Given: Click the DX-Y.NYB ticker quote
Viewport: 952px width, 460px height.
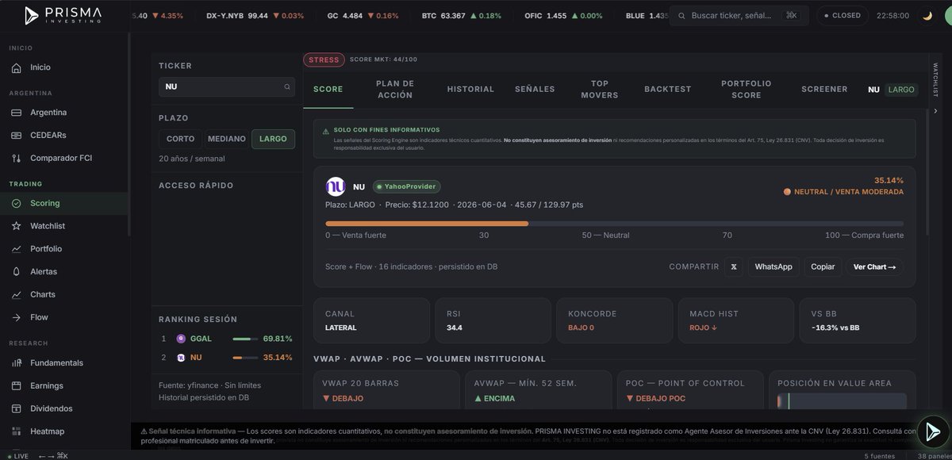Looking at the screenshot, I should pos(255,16).
